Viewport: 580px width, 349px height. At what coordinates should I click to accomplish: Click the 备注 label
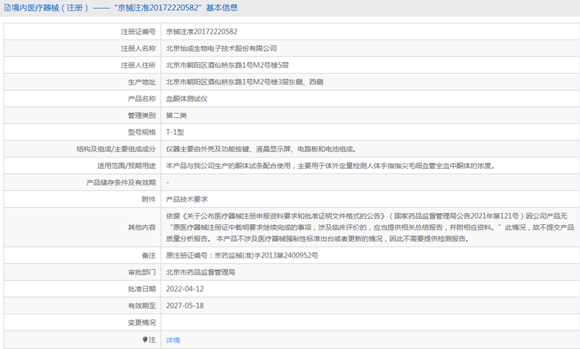pos(149,256)
